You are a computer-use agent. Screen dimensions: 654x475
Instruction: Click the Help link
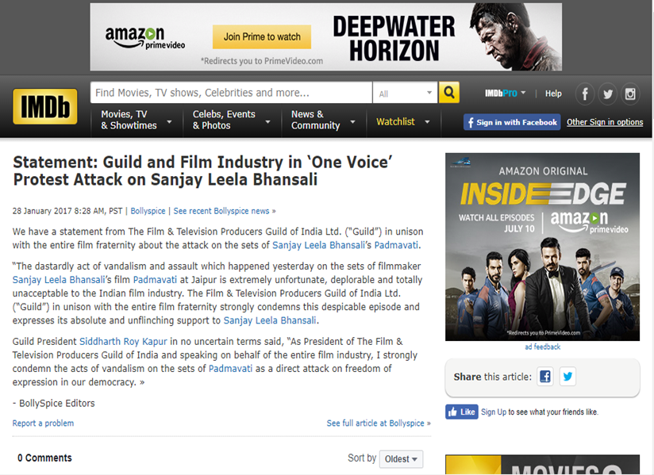click(553, 94)
